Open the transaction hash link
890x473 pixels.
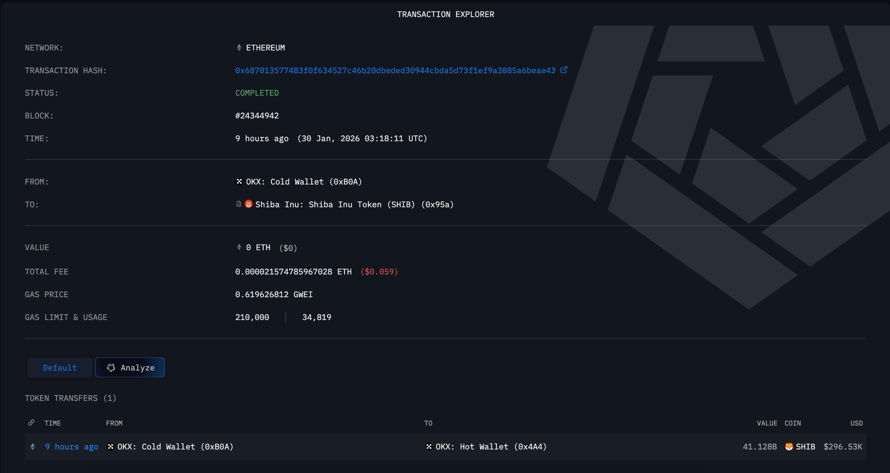[395, 71]
